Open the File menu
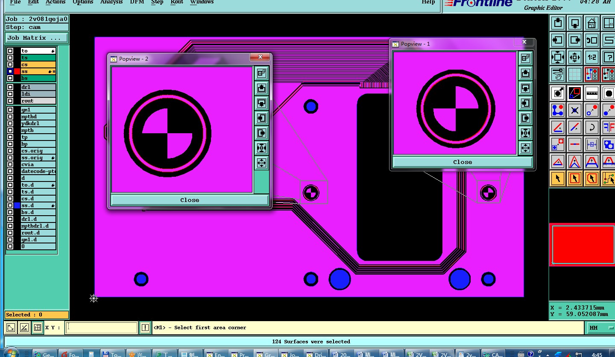Image resolution: width=615 pixels, height=357 pixels. pos(15,2)
